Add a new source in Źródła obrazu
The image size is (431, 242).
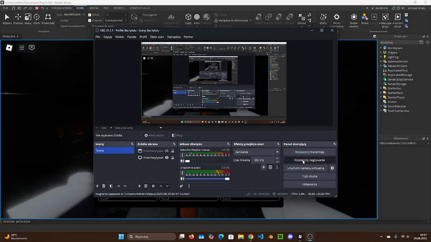139,186
